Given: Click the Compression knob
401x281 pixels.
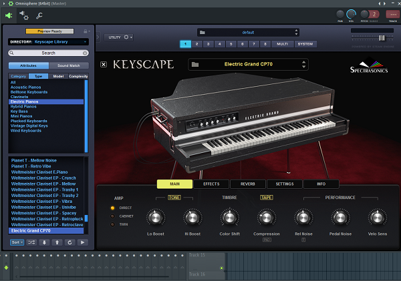Looking at the screenshot, I should (266, 218).
